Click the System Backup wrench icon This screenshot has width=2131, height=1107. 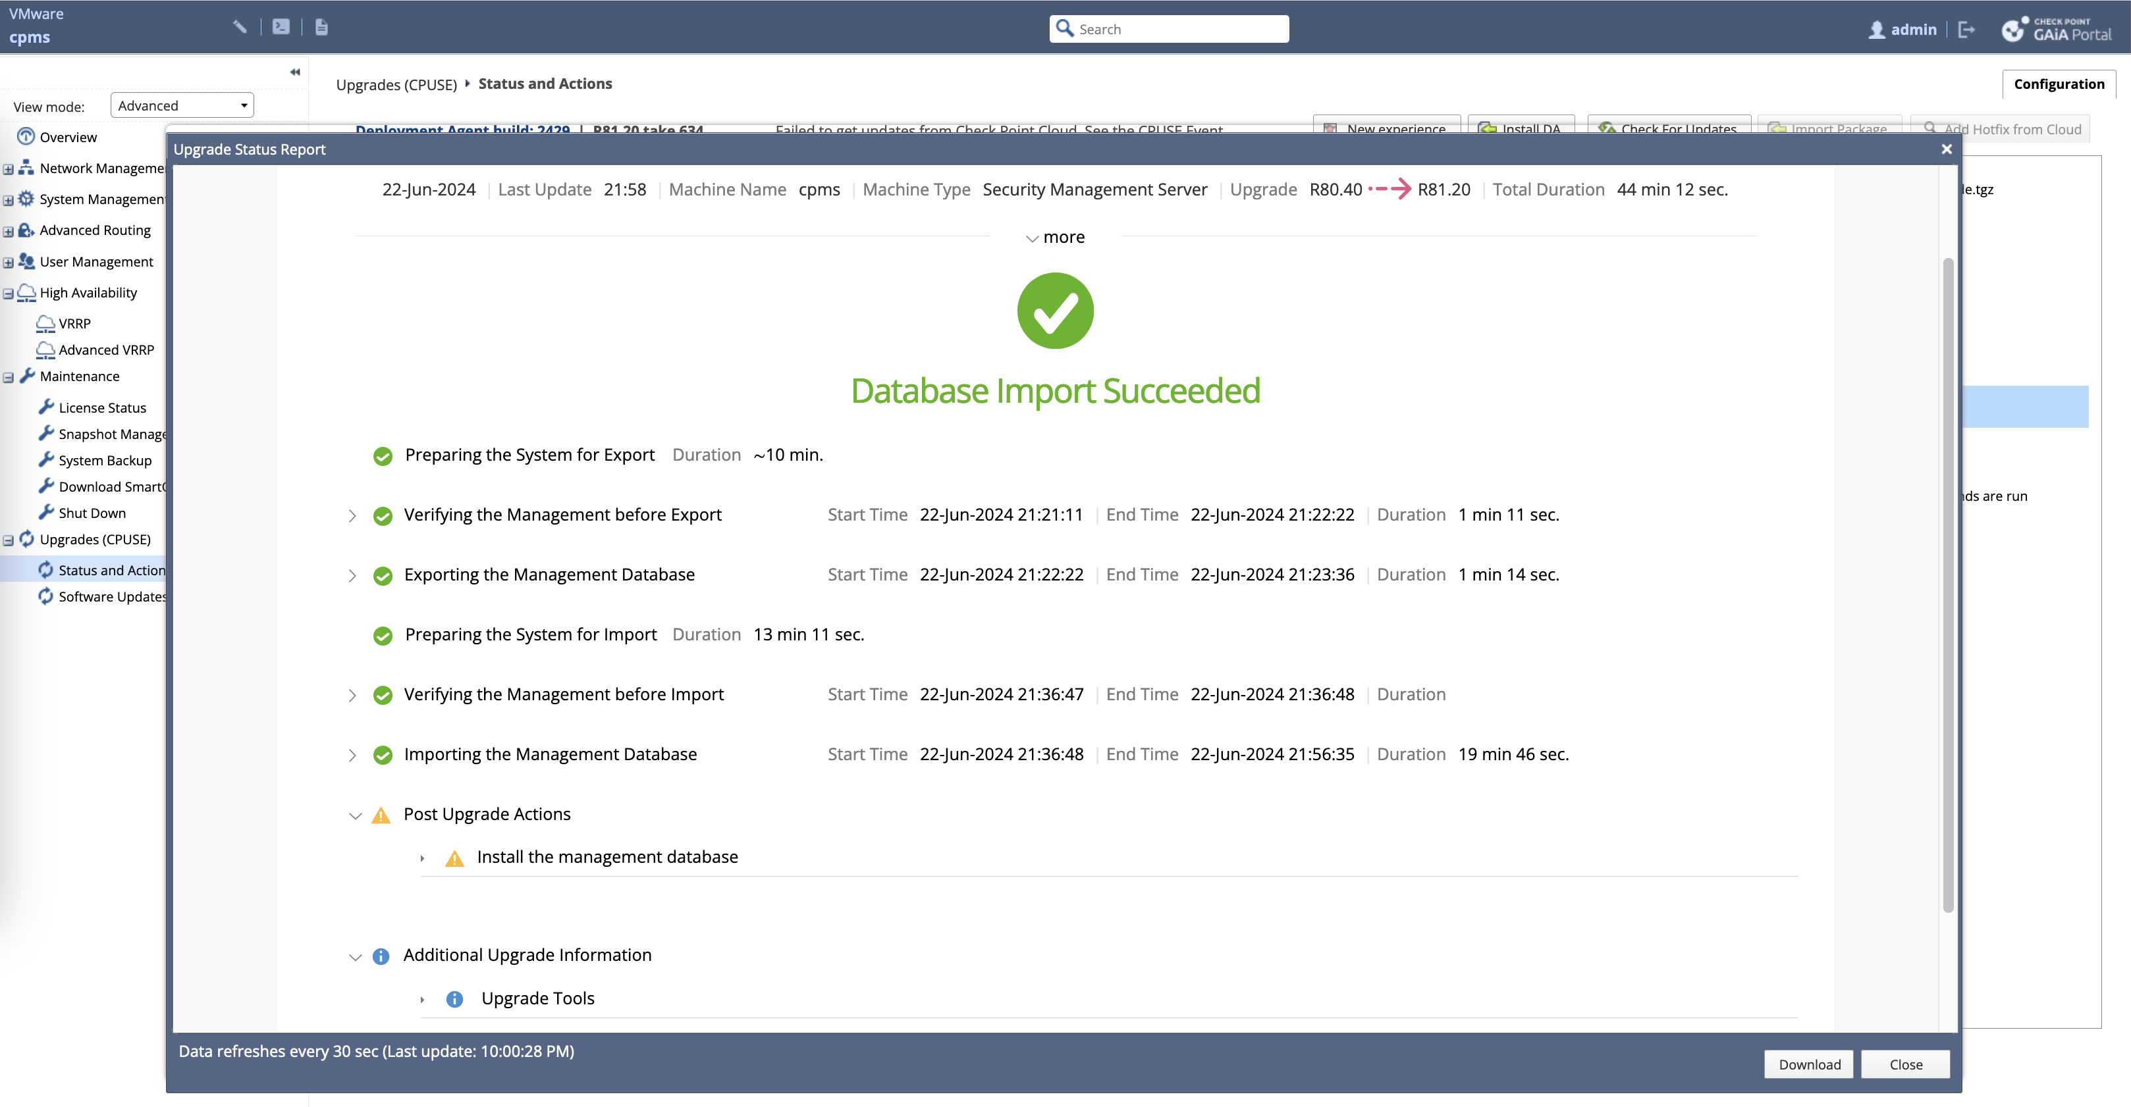click(46, 459)
